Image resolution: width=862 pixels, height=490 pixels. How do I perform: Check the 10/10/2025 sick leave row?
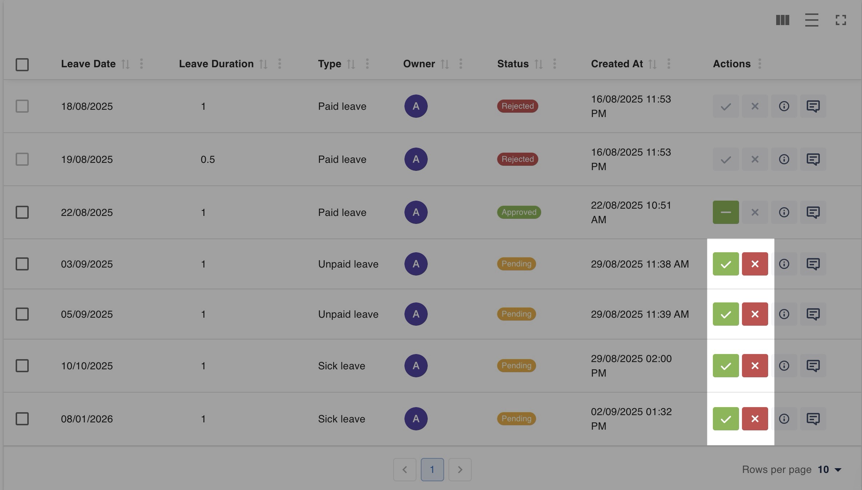click(x=22, y=366)
